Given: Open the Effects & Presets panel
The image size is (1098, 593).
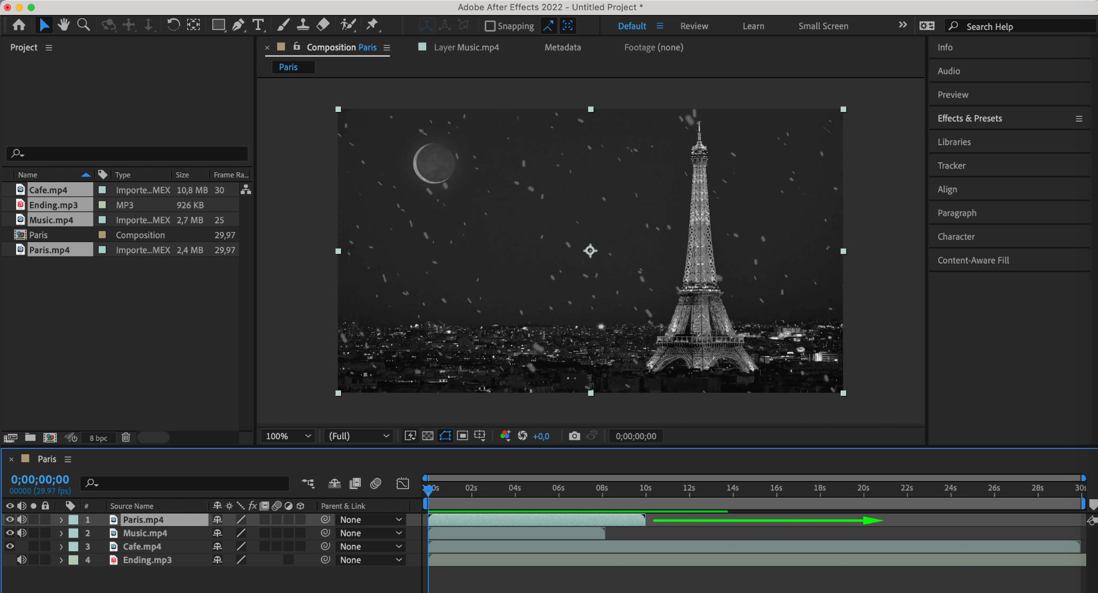Looking at the screenshot, I should tap(969, 118).
